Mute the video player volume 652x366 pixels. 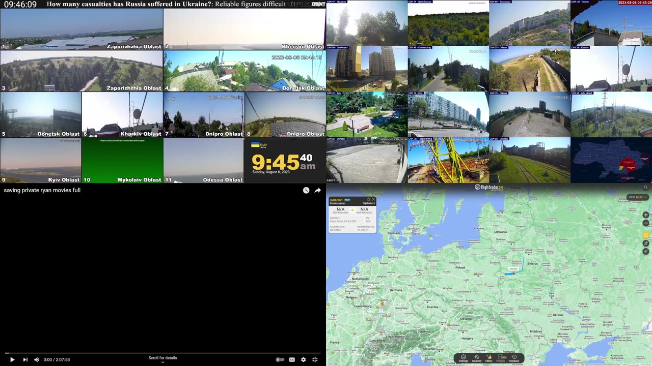point(37,359)
